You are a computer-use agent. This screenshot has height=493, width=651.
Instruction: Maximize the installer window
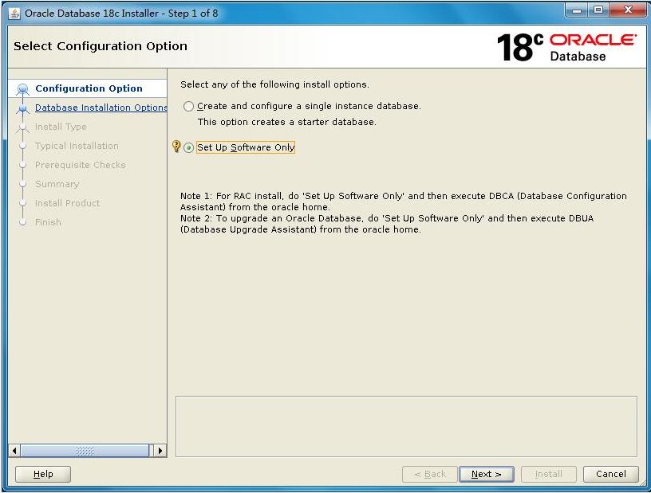click(x=598, y=10)
